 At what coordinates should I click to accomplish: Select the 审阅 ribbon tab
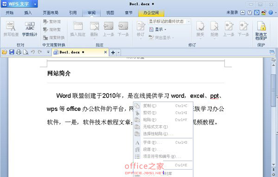pos(91,13)
